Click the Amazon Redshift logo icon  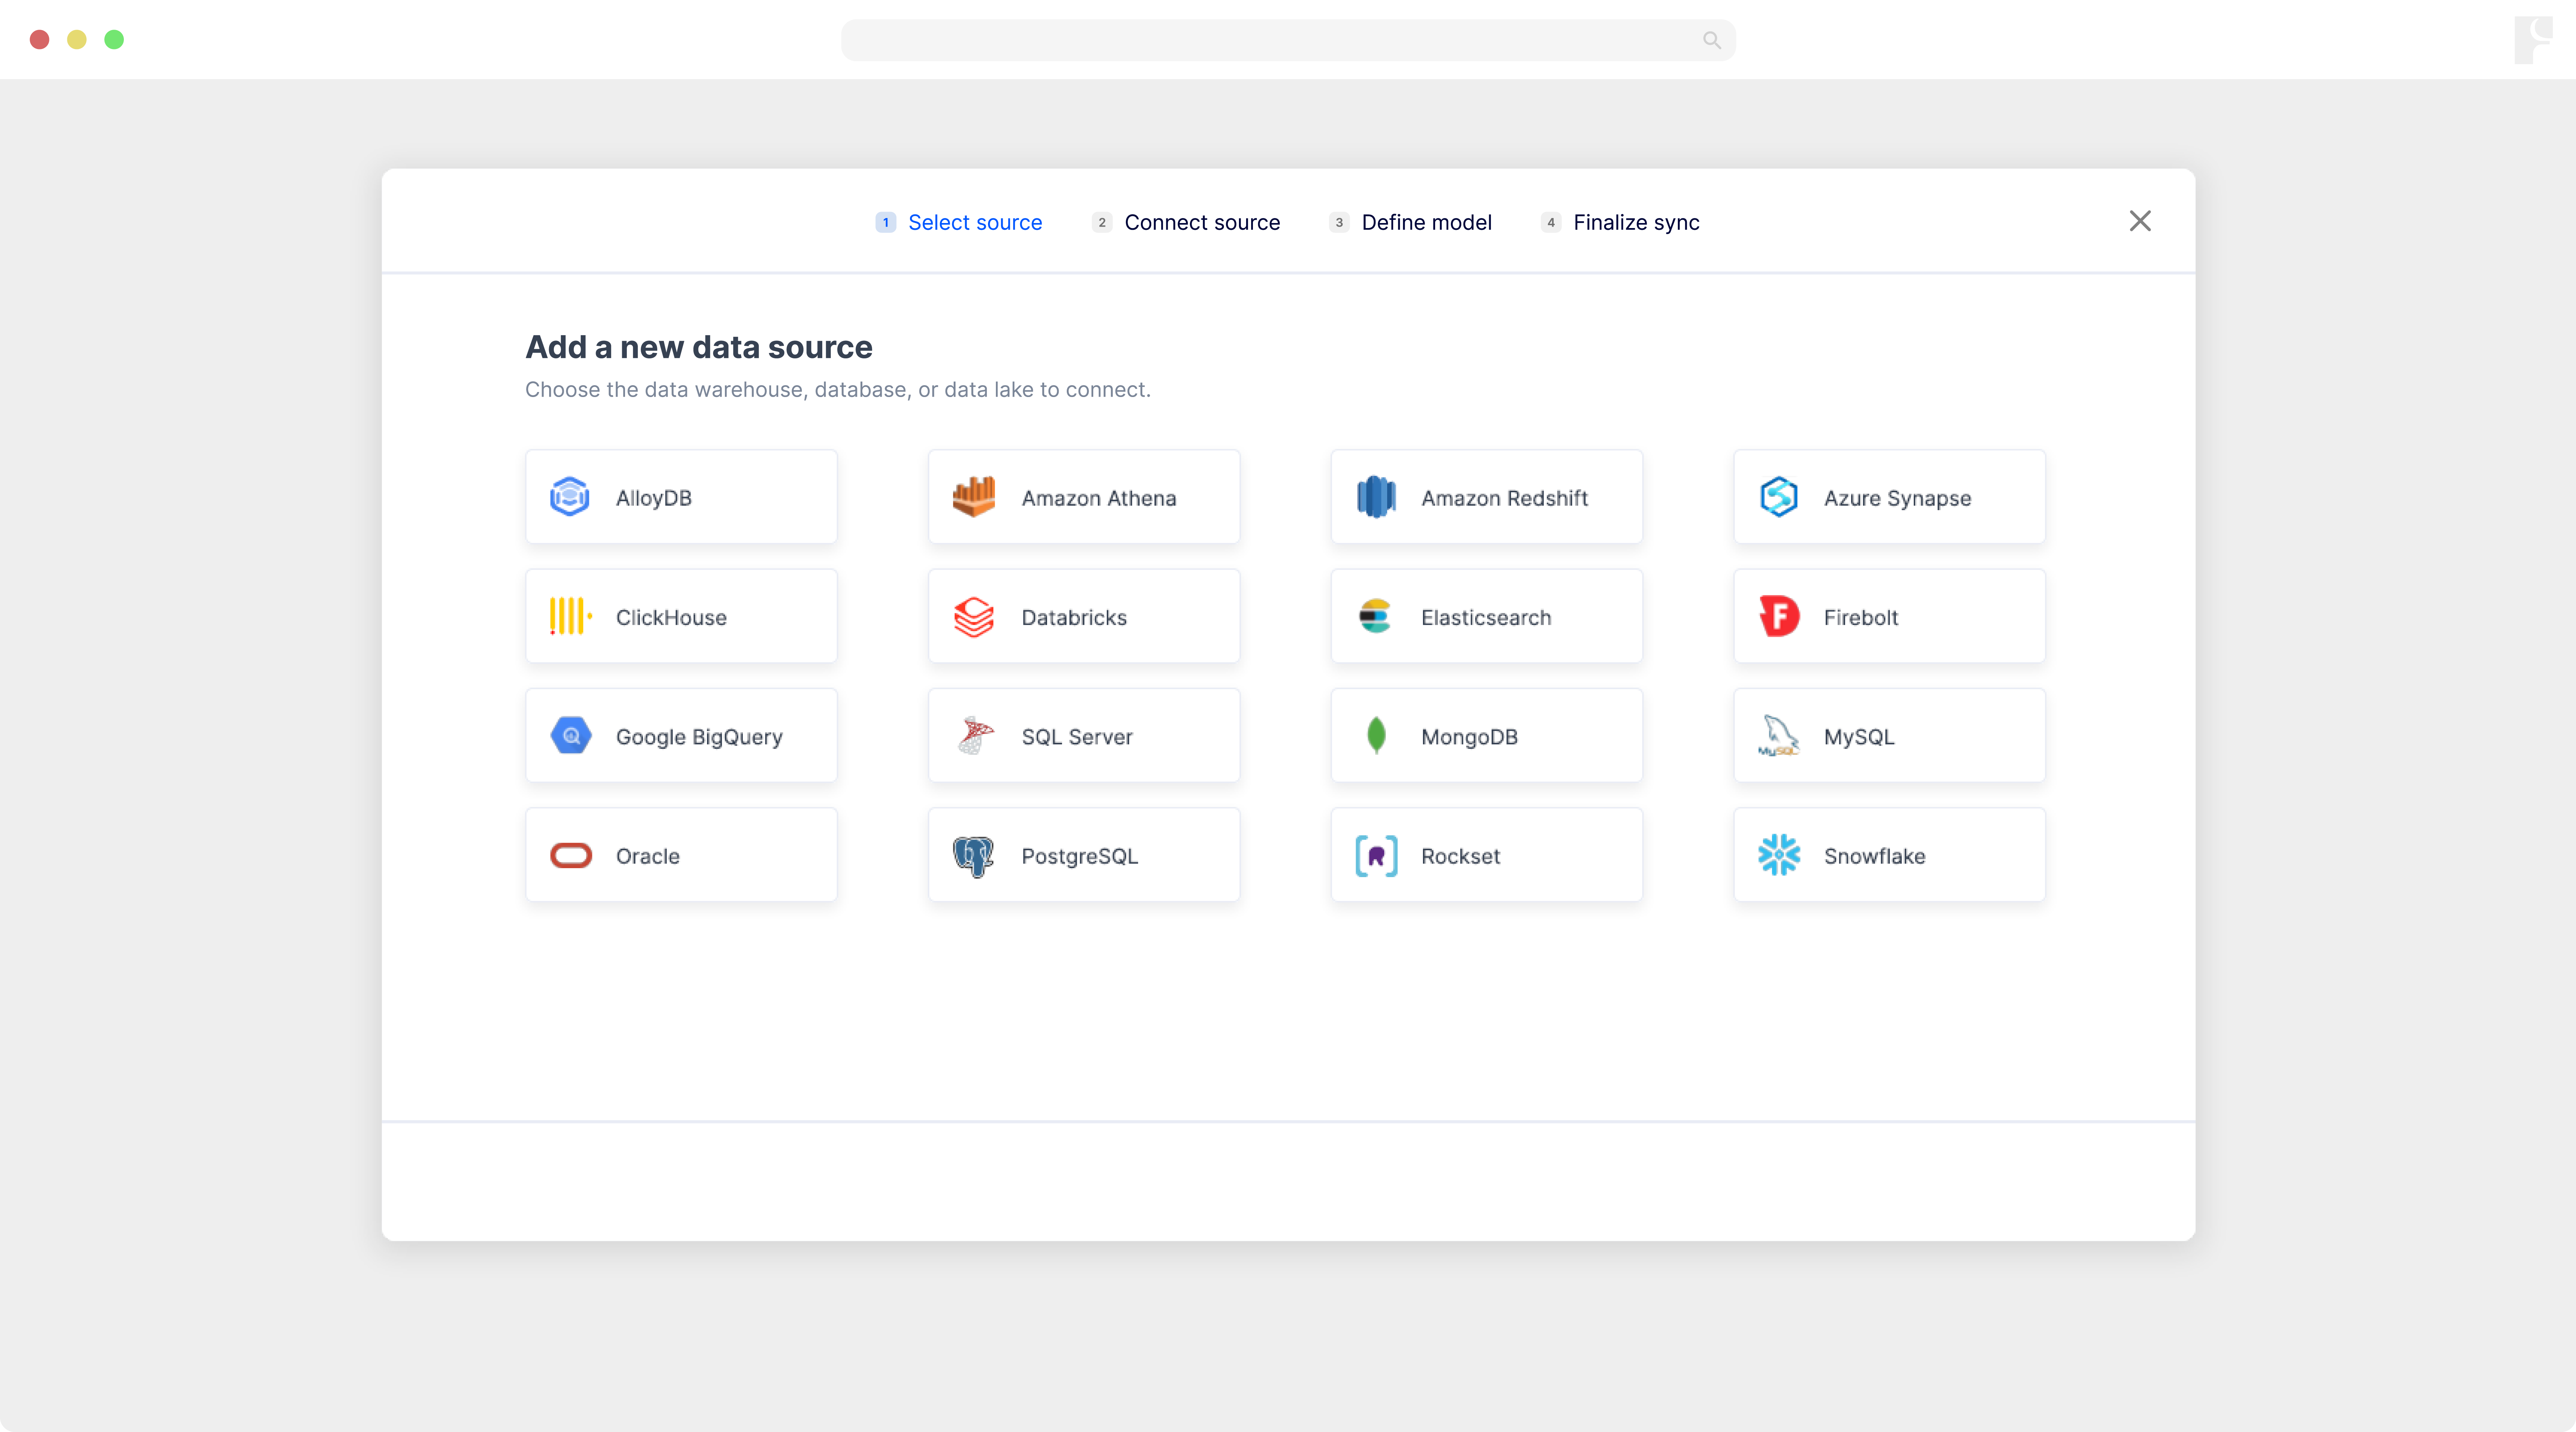tap(1376, 497)
